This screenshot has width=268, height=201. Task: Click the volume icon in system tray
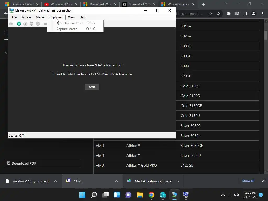coord(237,195)
